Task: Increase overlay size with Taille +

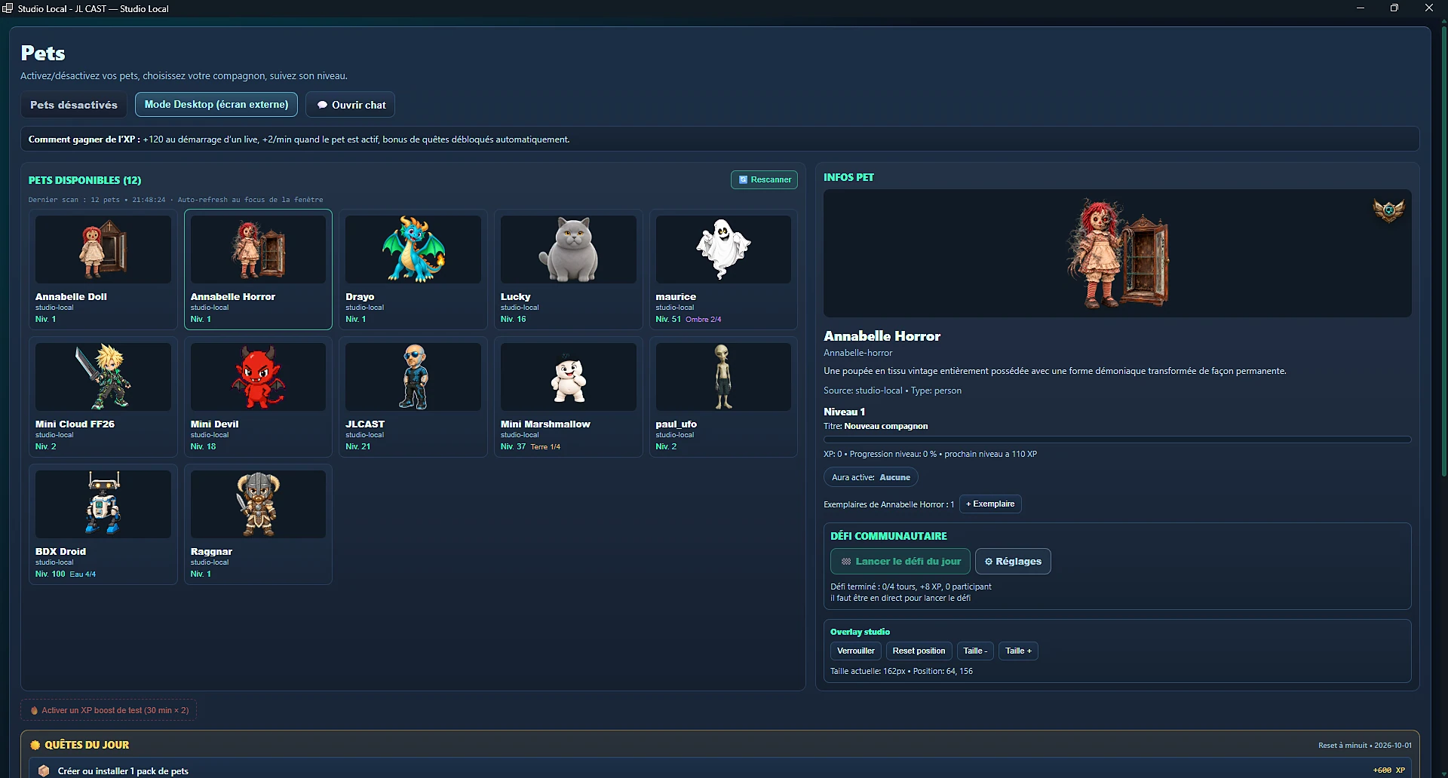Action: tap(1018, 651)
